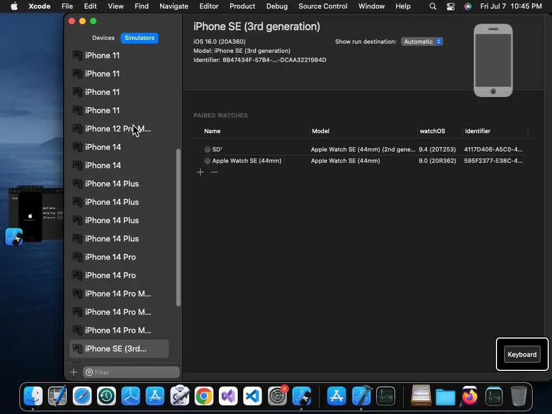
Task: Open the Help menu
Action: click(403, 6)
